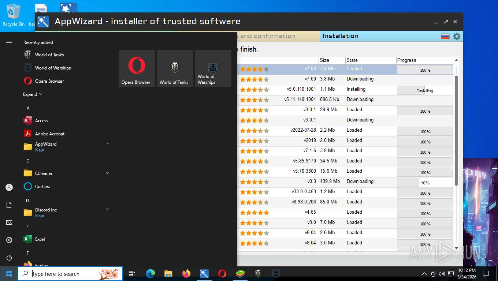Image resolution: width=498 pixels, height=281 pixels.
Task: Click the 85.0 Mb size cell
Action: 328,202
